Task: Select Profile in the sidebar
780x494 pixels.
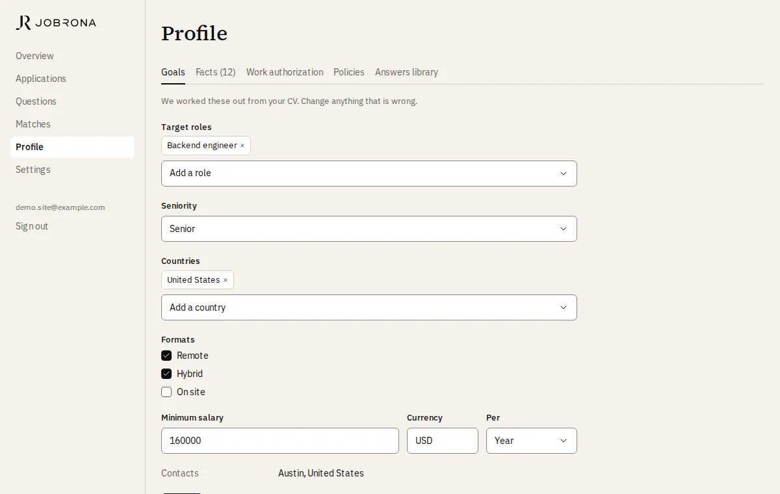Action: coord(72,147)
